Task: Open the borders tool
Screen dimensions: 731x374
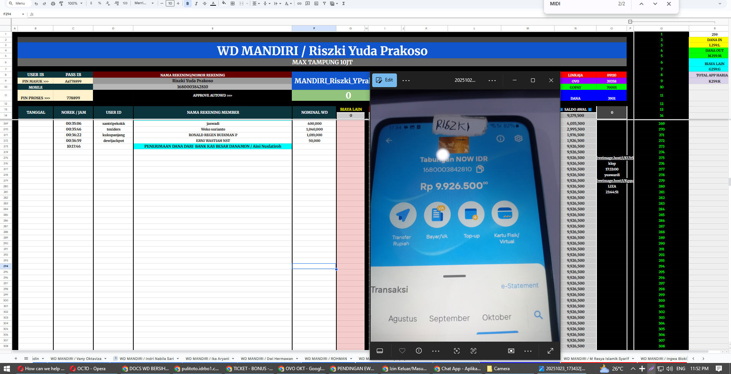Action: click(x=233, y=3)
